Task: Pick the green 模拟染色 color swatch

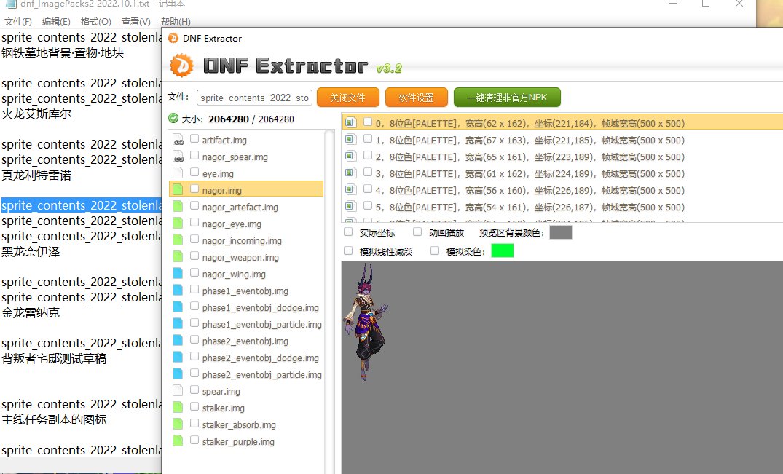Action: click(503, 251)
